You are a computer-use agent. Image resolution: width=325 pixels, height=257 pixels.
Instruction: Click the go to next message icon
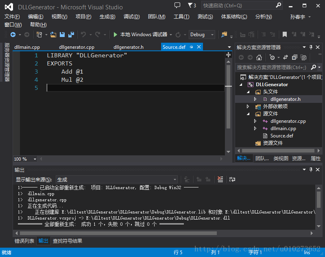pos(208,179)
